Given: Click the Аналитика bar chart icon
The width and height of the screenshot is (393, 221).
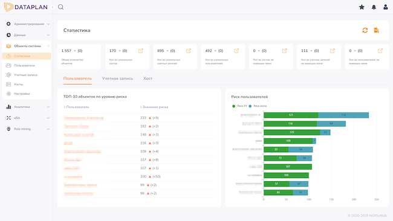Looking at the screenshot, I should tap(8, 107).
